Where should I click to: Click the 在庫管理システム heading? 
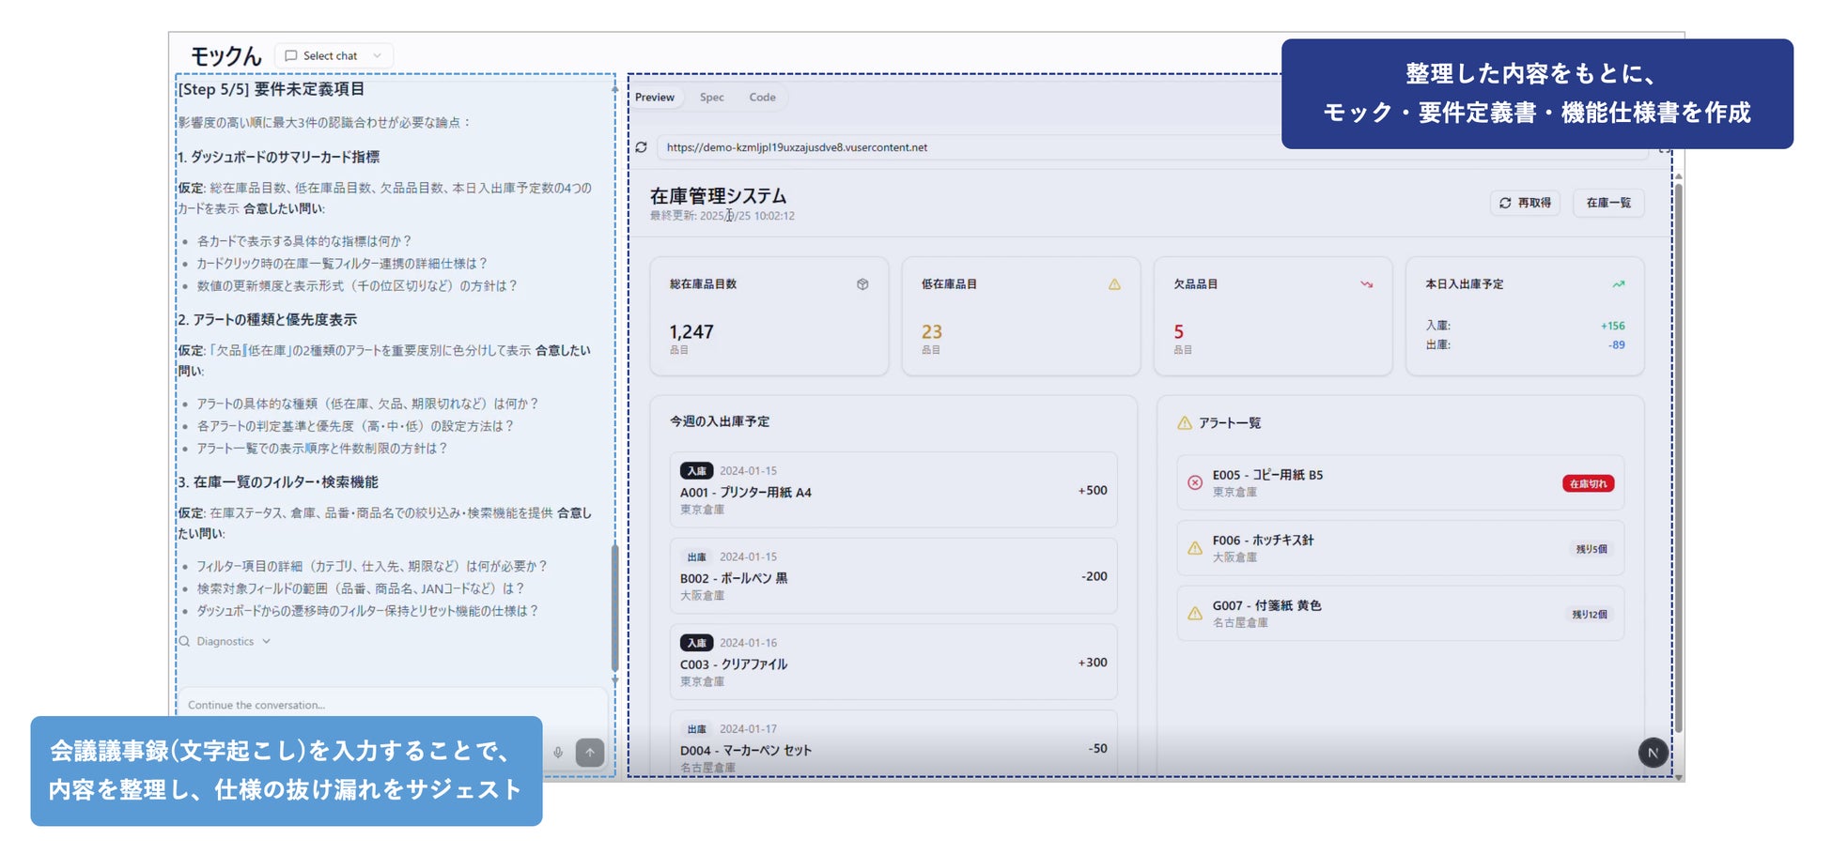pyautogui.click(x=719, y=196)
